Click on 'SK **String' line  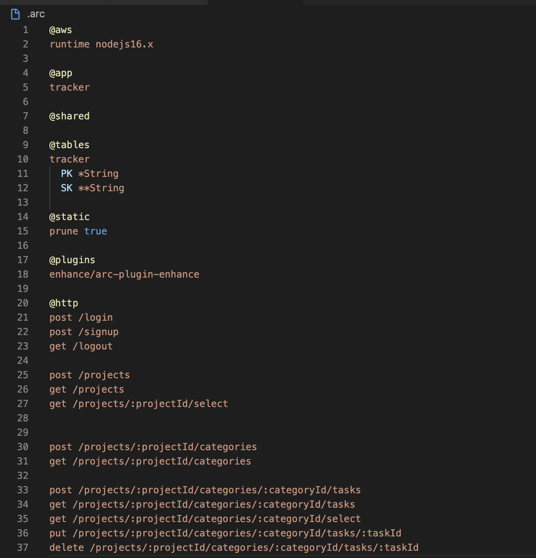93,188
